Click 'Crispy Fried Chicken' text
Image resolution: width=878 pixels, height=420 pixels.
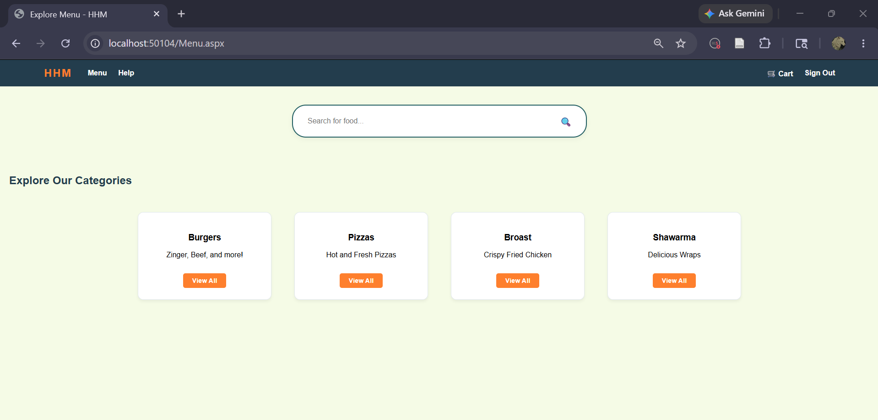[518, 255]
